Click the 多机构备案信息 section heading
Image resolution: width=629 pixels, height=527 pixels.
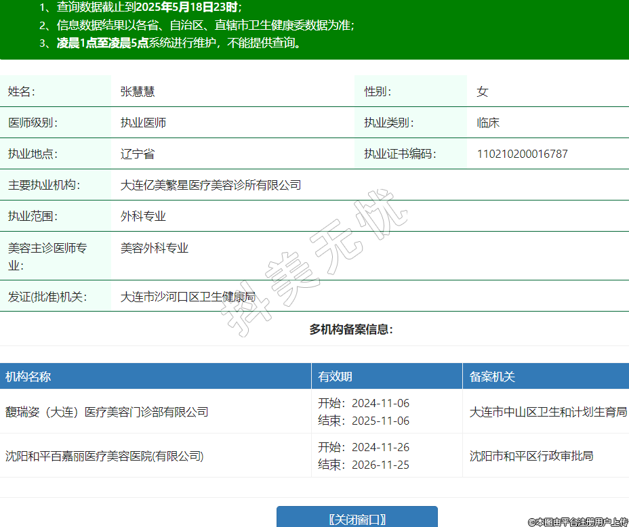tap(351, 330)
